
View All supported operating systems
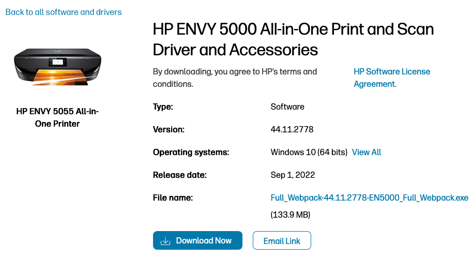point(367,152)
